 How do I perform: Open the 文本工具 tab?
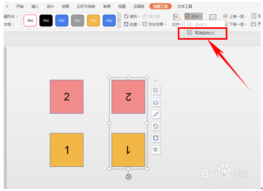185,6
